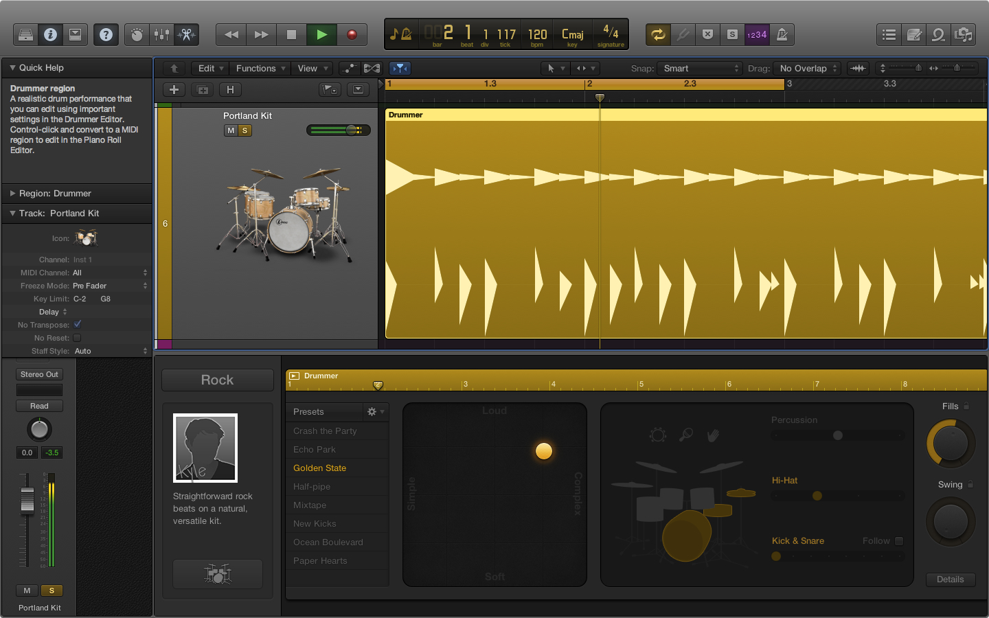Open the LCD display mode note icon

400,34
